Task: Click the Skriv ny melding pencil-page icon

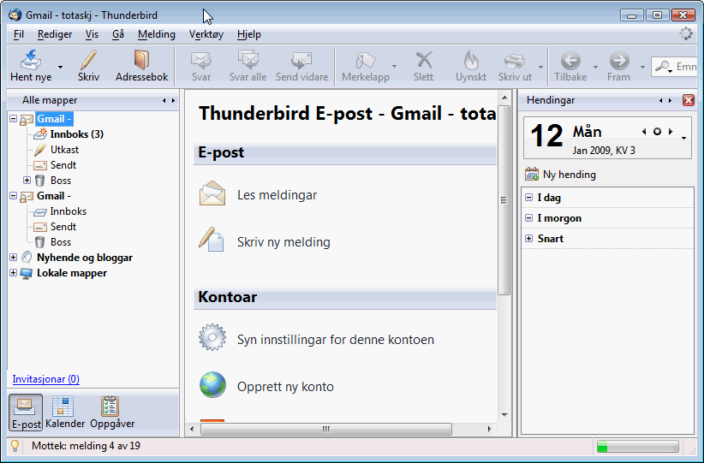Action: [211, 239]
